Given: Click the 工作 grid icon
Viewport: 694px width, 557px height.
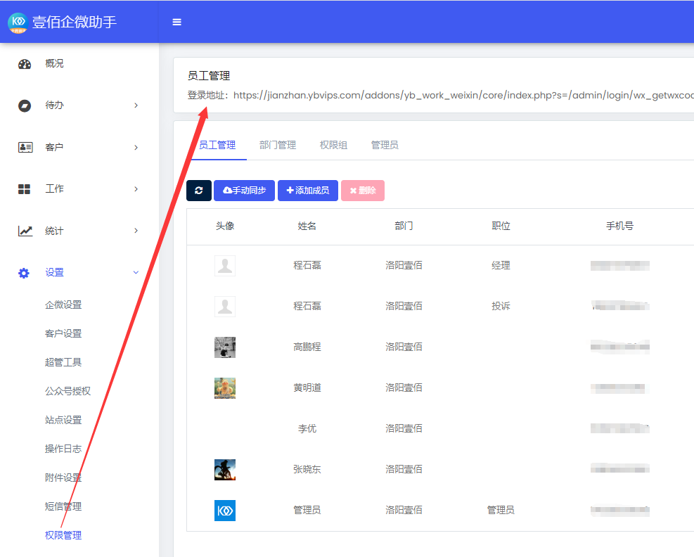Looking at the screenshot, I should 25,189.
